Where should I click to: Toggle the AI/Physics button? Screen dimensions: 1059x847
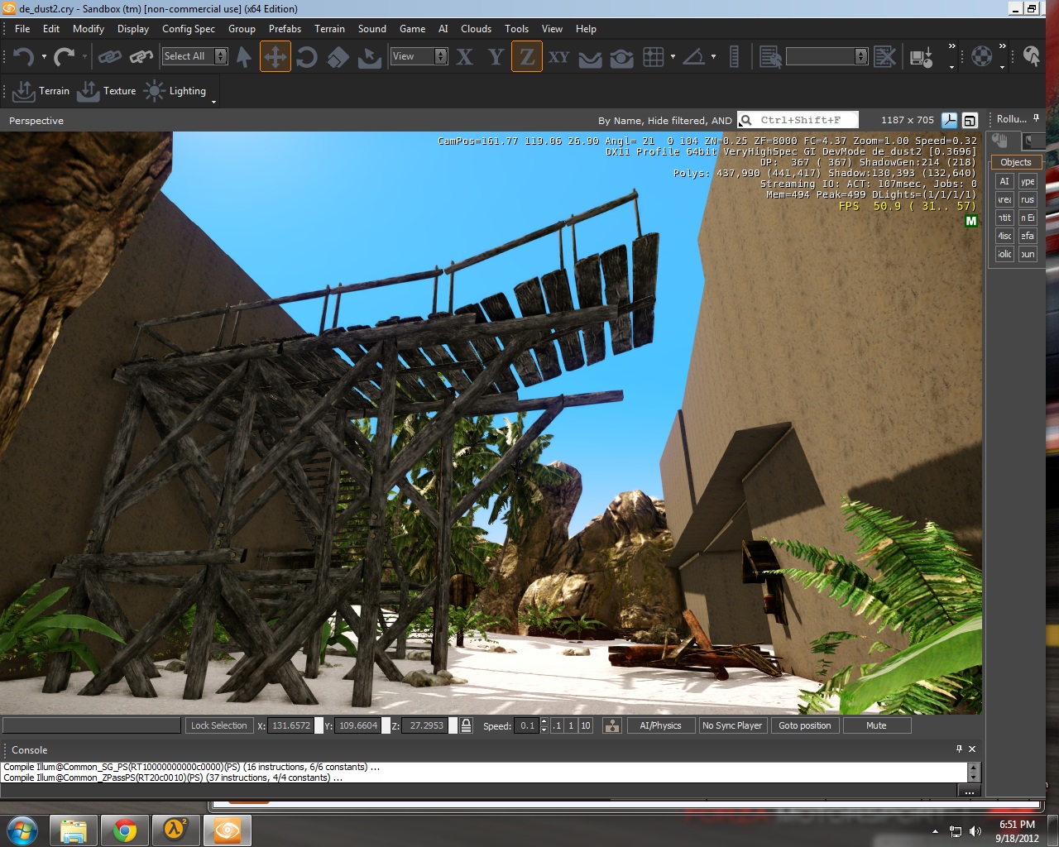660,725
